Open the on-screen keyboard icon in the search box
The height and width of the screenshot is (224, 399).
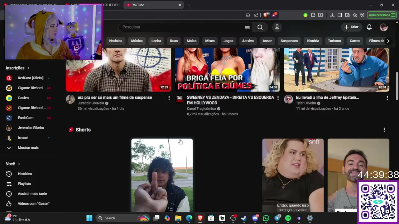(247, 27)
